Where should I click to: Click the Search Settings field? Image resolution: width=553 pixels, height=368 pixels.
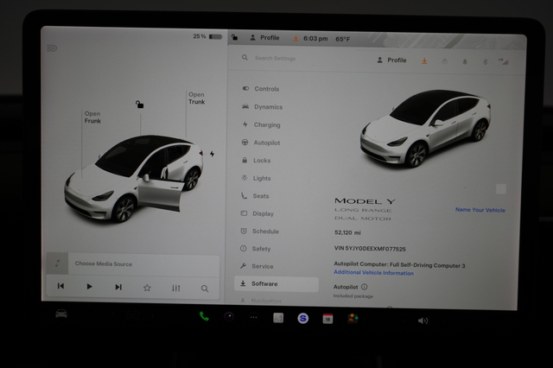coord(275,58)
